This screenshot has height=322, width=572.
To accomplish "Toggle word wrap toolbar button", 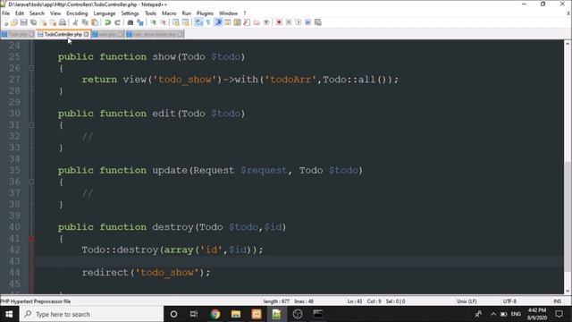I will click(198, 22).
